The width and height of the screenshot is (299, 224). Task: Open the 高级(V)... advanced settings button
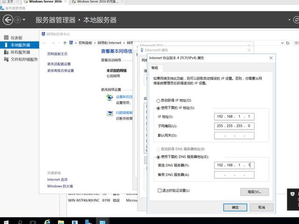255,192
